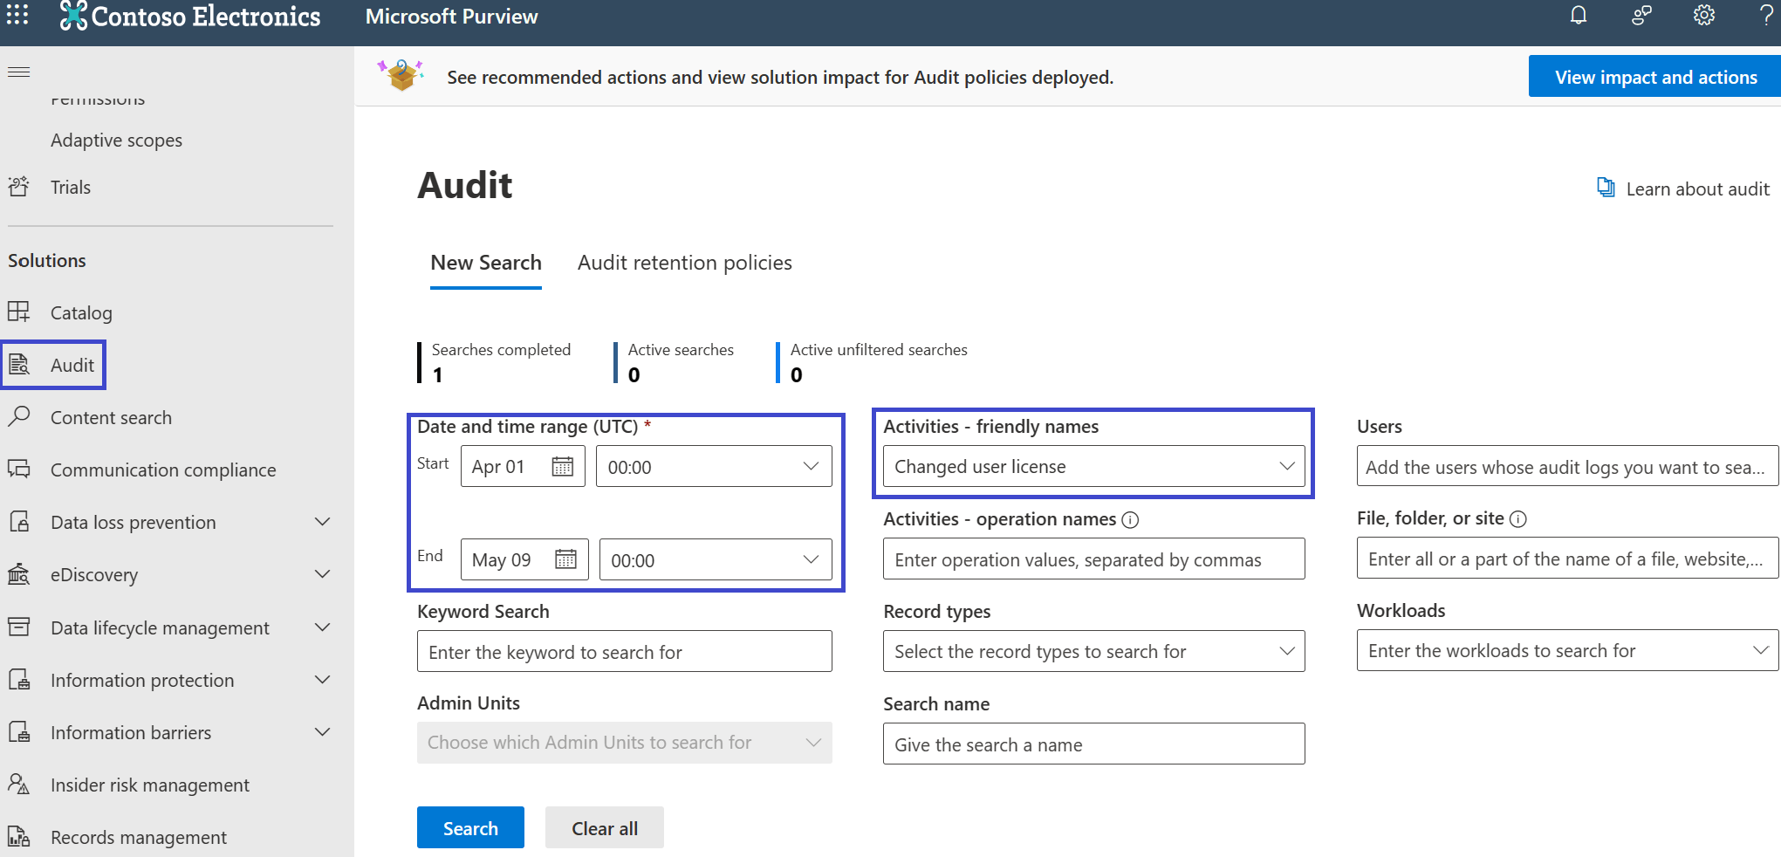The width and height of the screenshot is (1781, 857).
Task: Click the Content search magnifier icon
Action: pyautogui.click(x=18, y=416)
